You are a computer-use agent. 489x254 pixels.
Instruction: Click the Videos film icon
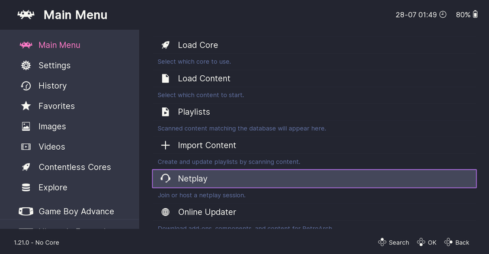tap(26, 147)
